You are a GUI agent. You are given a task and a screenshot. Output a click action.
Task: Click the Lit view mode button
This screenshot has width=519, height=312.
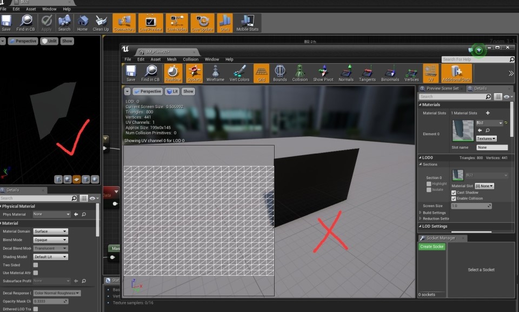tap(172, 91)
